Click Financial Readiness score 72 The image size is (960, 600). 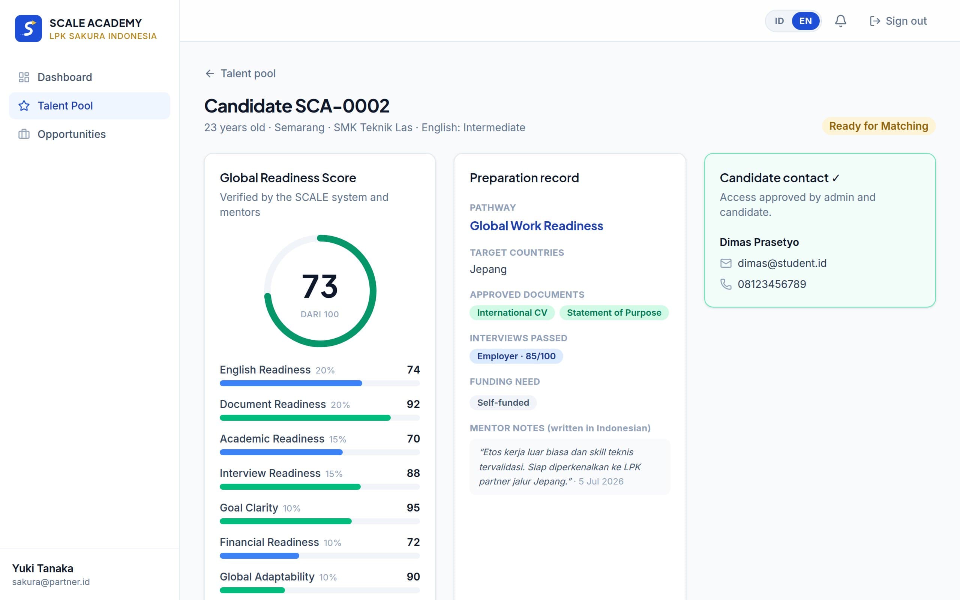click(x=413, y=543)
